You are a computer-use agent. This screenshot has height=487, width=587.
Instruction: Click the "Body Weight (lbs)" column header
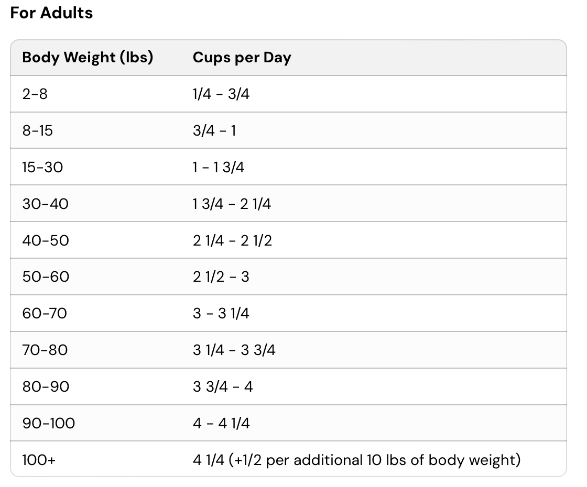click(x=88, y=58)
